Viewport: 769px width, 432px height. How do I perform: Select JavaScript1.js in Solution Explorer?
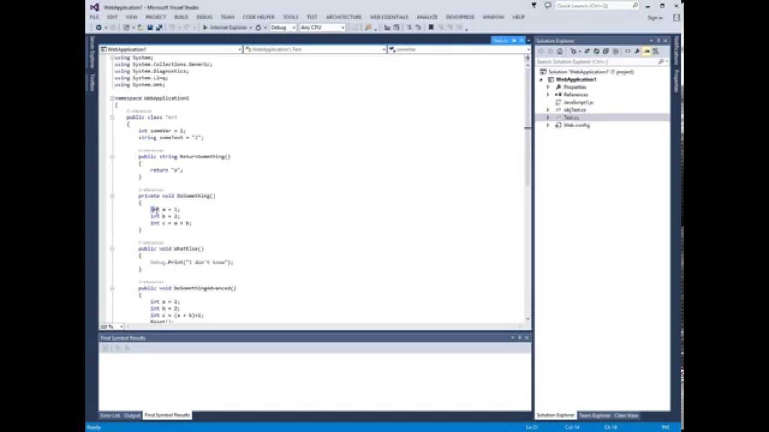tap(579, 102)
